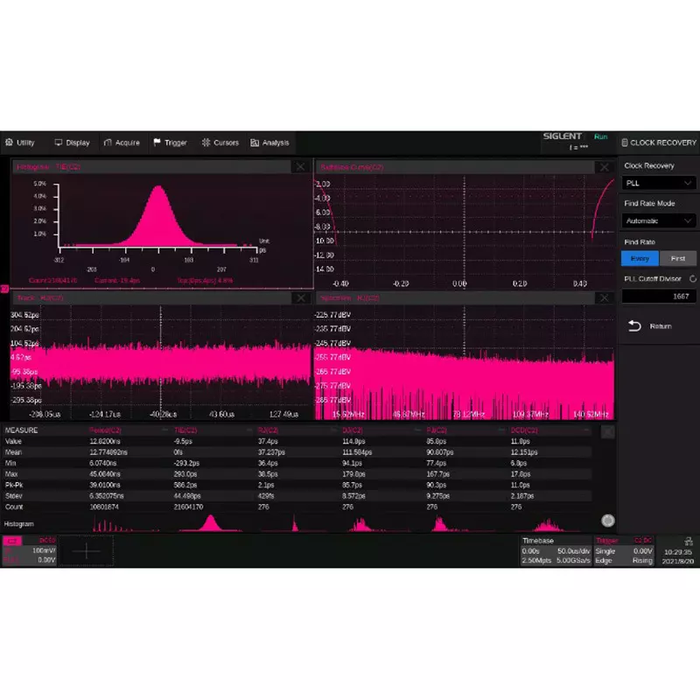Image resolution: width=700 pixels, height=700 pixels.
Task: Open the Display menu
Action: (73, 143)
